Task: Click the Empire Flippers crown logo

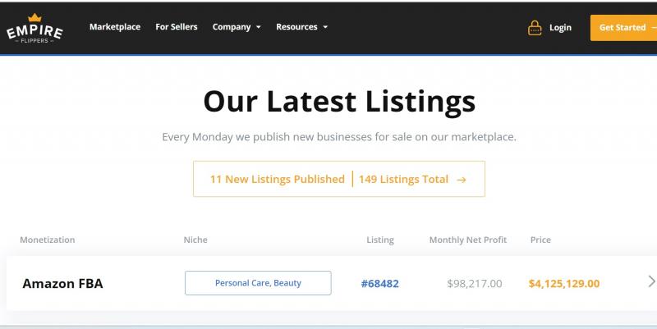Action: [34, 28]
